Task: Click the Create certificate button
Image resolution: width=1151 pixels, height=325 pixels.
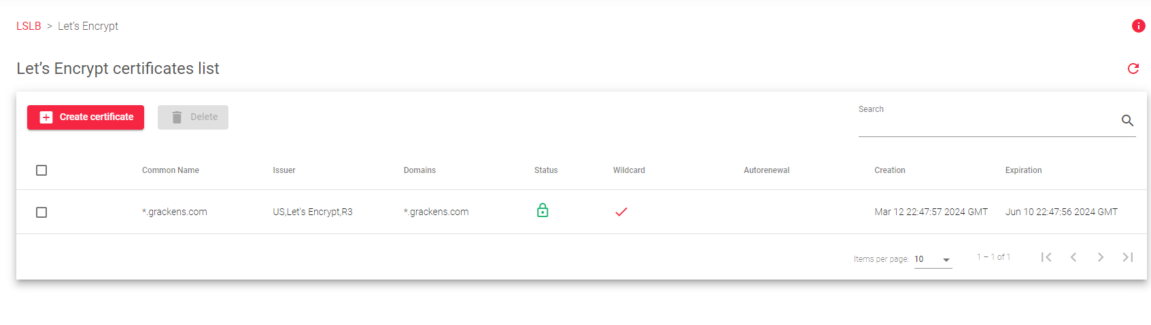Action: coord(86,117)
